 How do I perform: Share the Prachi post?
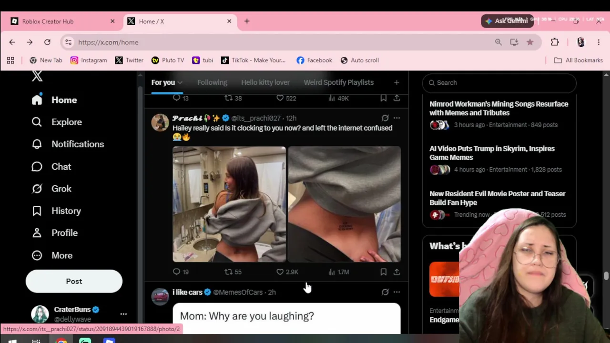pyautogui.click(x=396, y=272)
